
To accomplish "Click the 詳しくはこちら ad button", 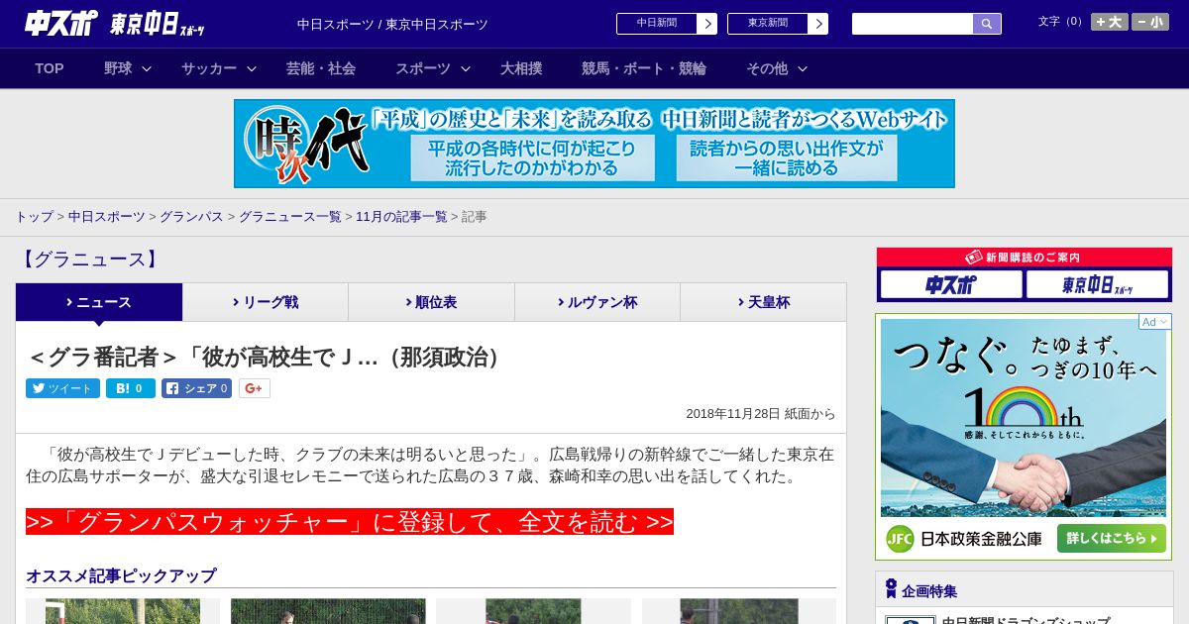I will point(1111,539).
